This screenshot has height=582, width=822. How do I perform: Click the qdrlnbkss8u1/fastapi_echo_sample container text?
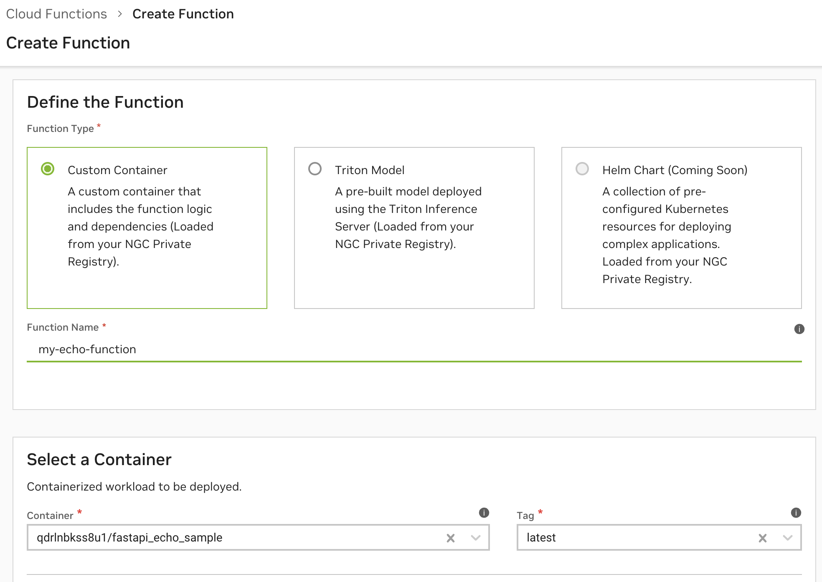coord(130,538)
